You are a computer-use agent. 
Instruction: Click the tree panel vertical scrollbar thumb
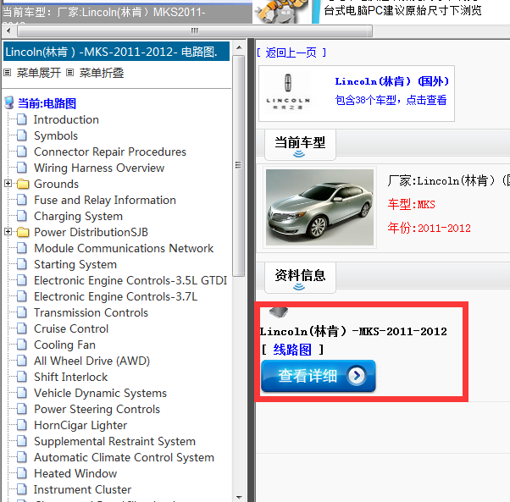pyautogui.click(x=239, y=165)
